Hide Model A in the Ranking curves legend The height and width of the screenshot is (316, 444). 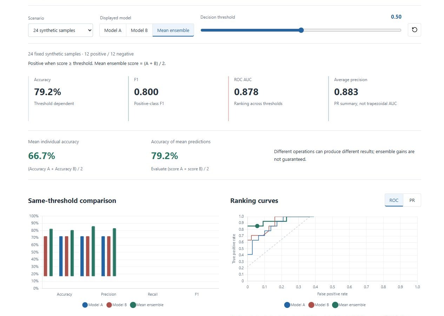(x=295, y=305)
